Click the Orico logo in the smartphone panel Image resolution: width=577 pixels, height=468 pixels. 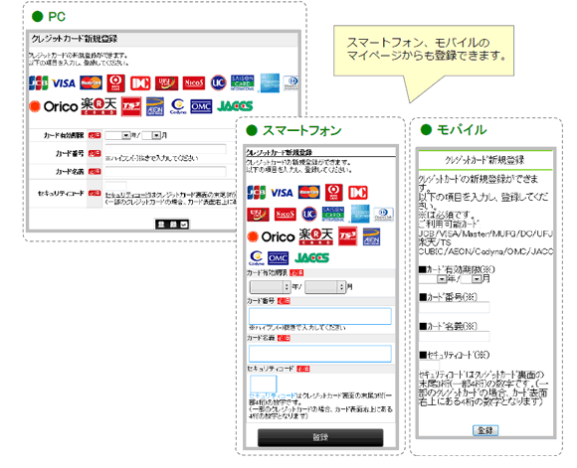pos(272,236)
